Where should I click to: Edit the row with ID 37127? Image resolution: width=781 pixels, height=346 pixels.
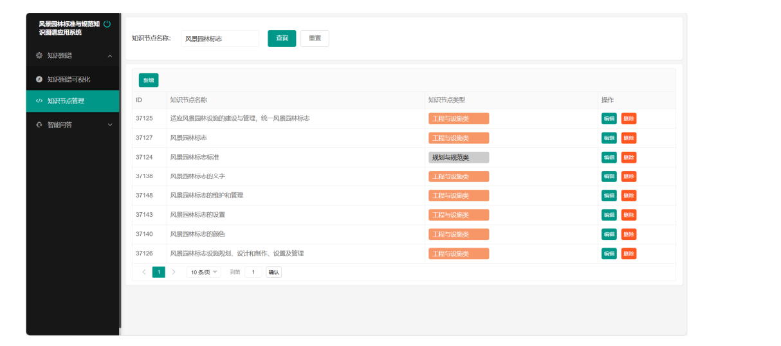point(609,138)
